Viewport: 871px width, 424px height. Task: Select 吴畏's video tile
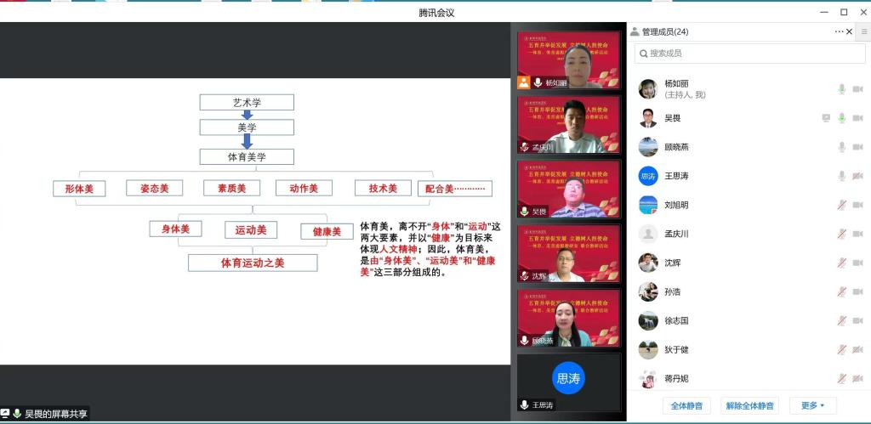(x=568, y=189)
